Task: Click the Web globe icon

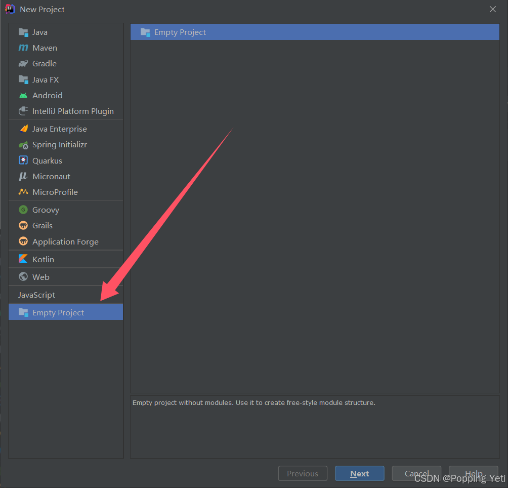Action: 23,276
